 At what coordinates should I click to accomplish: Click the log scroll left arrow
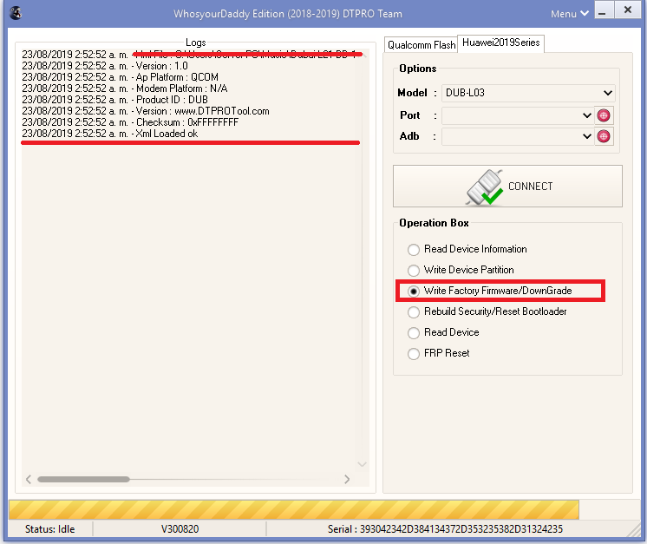click(x=29, y=479)
